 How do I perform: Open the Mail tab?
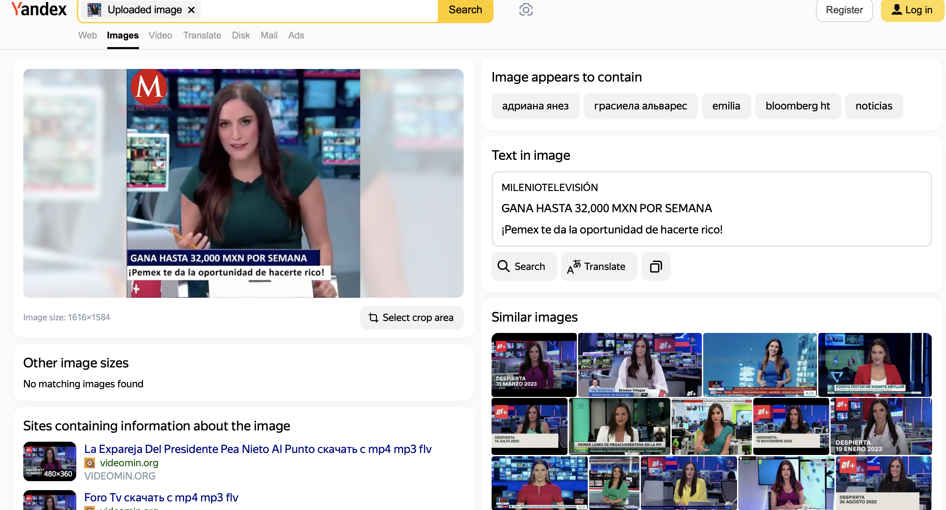pos(269,35)
